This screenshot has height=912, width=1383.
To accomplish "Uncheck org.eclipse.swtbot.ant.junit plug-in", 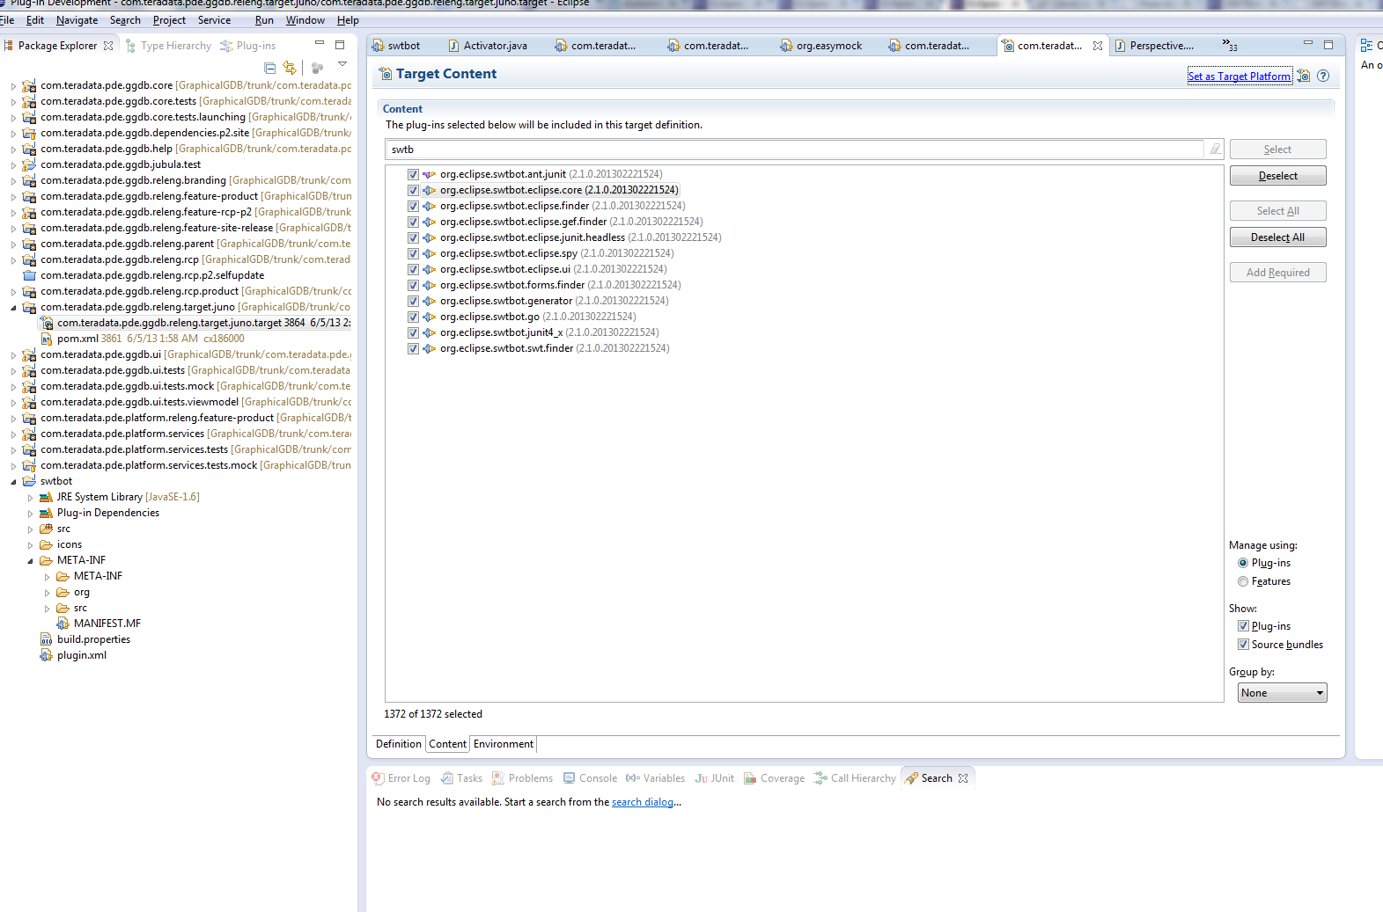I will tap(413, 174).
